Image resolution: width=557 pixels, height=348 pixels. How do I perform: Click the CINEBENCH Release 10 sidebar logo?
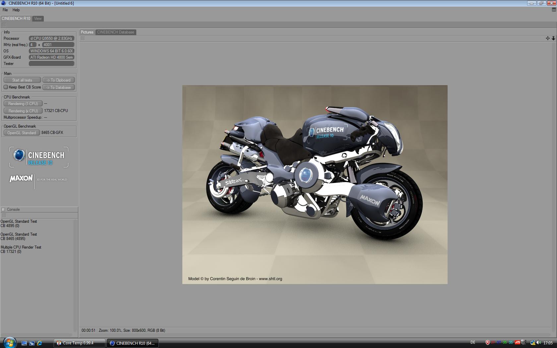(x=39, y=157)
